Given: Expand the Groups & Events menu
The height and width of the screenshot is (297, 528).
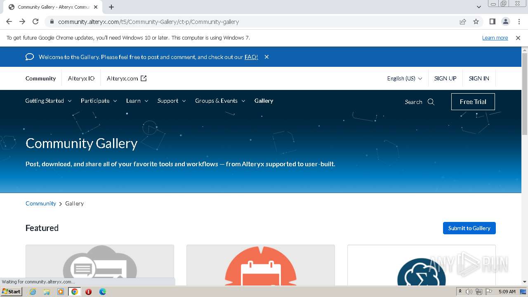Looking at the screenshot, I should tap(220, 101).
